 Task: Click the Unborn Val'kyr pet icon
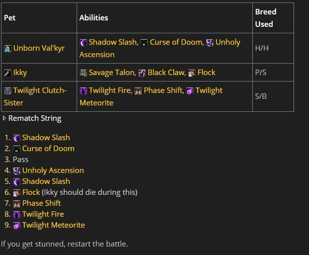[x=7, y=49]
